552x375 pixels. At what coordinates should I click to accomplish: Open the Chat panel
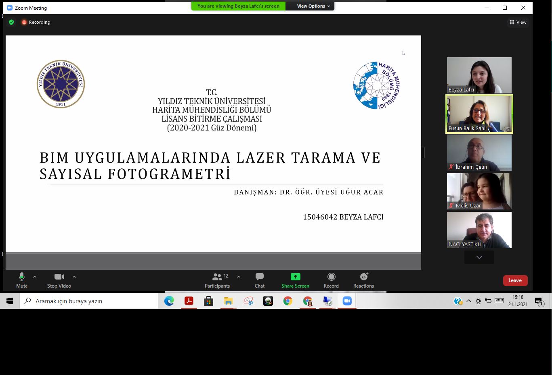[x=260, y=280]
